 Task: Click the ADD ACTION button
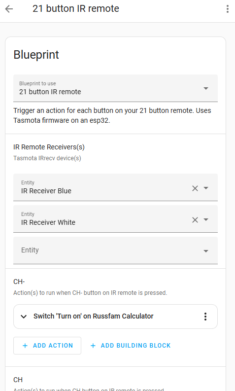[47, 346]
